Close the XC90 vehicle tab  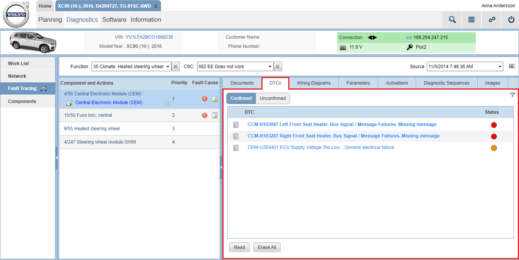pyautogui.click(x=156, y=6)
